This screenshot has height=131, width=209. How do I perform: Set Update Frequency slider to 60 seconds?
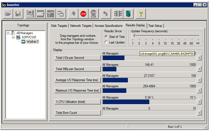click(x=192, y=36)
